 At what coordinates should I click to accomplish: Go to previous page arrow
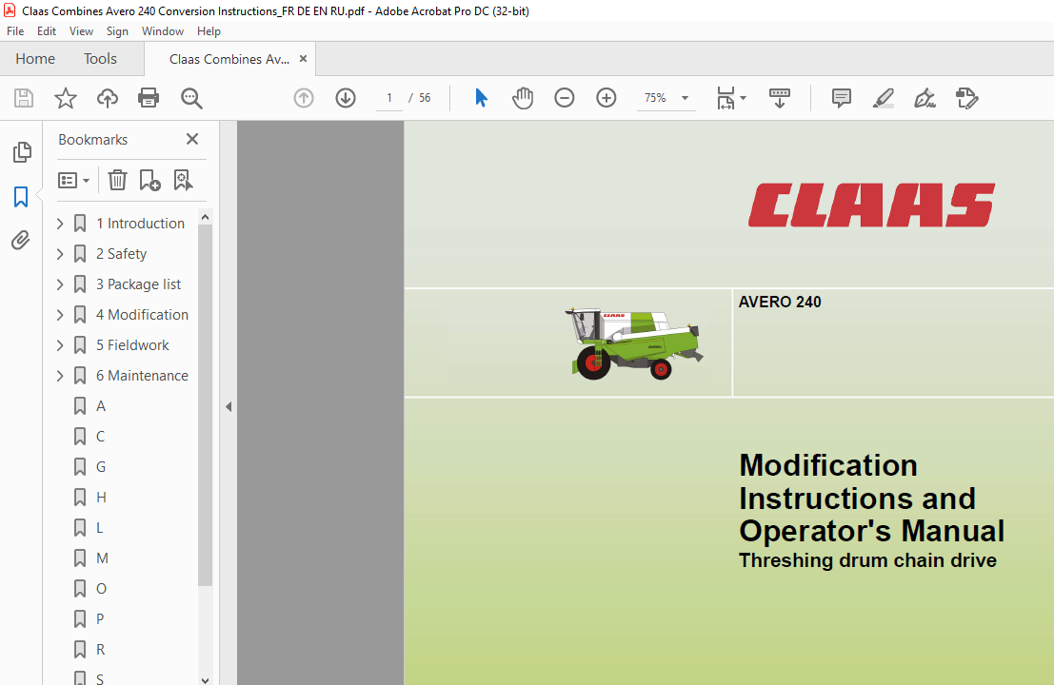pos(304,98)
